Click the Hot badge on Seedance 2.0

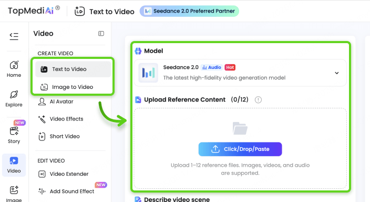(230, 67)
